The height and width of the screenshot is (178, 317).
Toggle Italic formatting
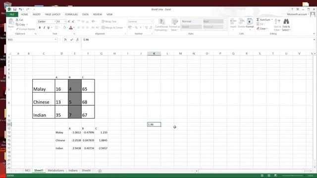pyautogui.click(x=44, y=28)
